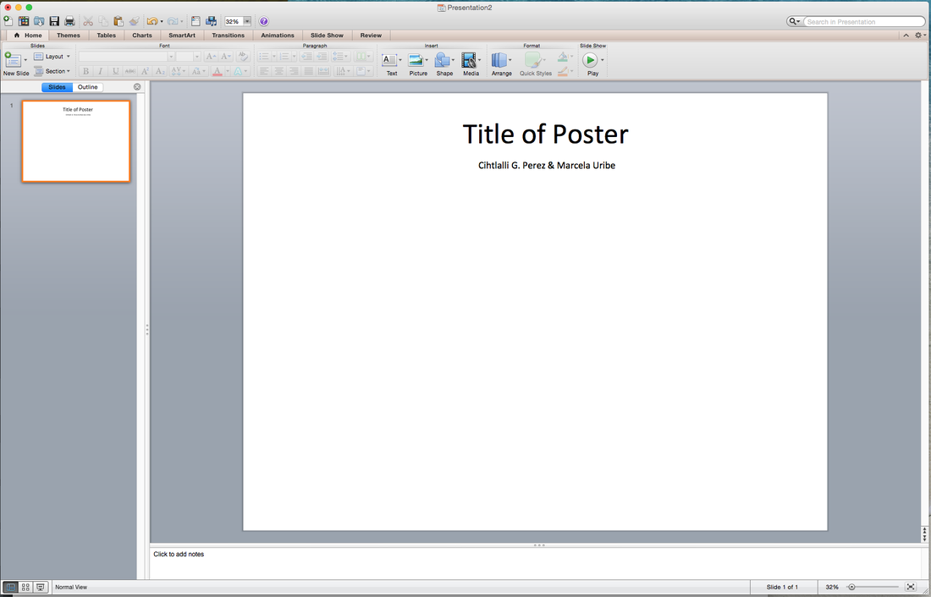
Task: Open the Layout dropdown
Action: pyautogui.click(x=52, y=57)
